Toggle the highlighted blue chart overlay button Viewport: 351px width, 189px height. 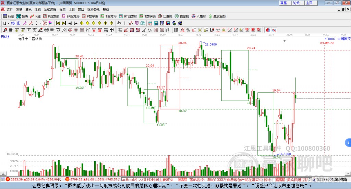[13, 23]
